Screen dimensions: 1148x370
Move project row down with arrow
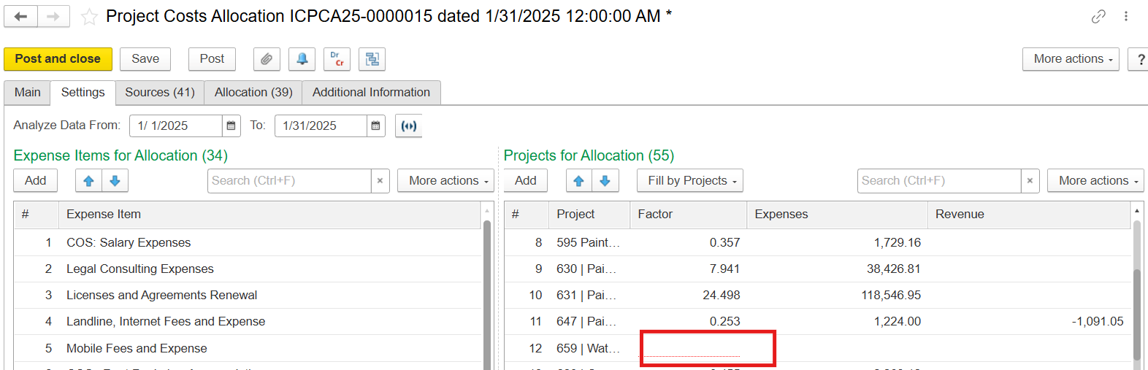[x=605, y=181]
